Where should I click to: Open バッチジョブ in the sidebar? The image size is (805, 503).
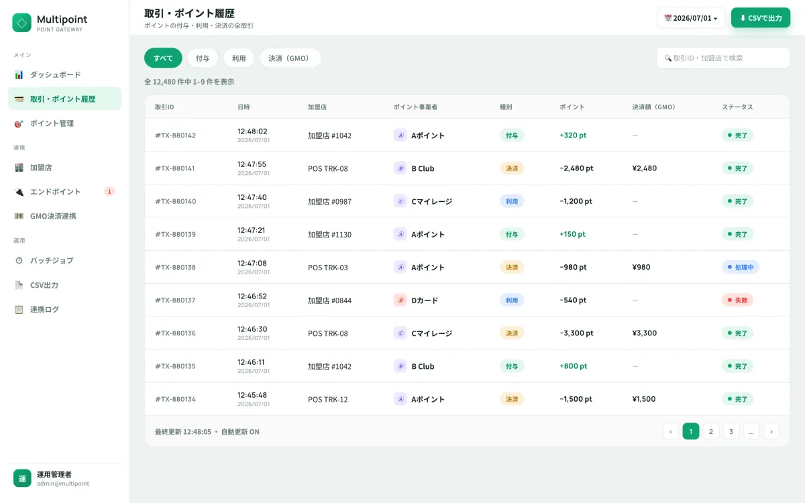click(64, 260)
